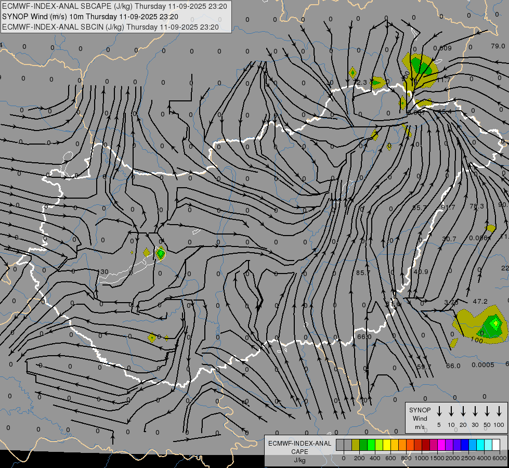Click the 79.0 value on the map
The height and width of the screenshot is (468, 509).
498,46
